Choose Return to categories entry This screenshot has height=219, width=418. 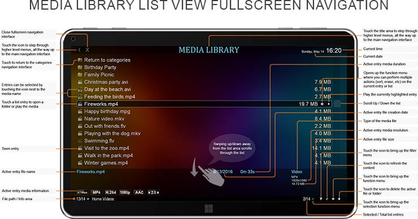(104, 60)
